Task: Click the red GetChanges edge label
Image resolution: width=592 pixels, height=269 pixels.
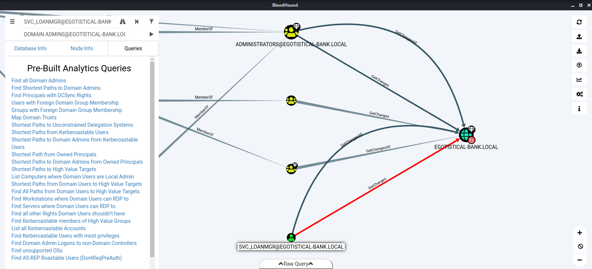Action: [x=377, y=184]
